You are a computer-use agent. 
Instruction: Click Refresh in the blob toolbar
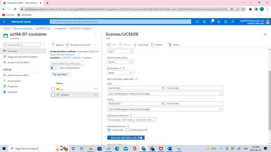157,45
